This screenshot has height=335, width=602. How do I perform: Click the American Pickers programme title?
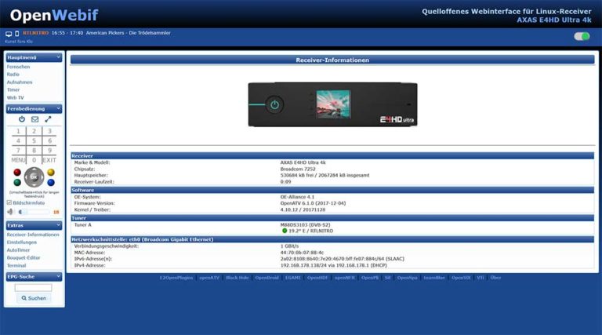pyautogui.click(x=129, y=33)
